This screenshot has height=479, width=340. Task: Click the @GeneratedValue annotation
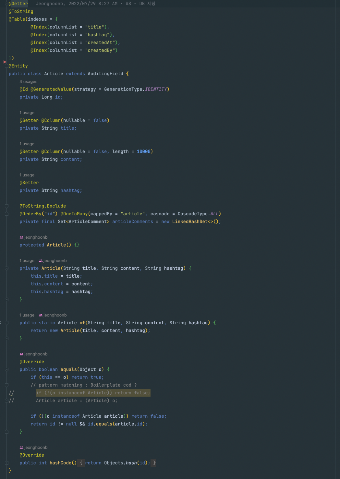(x=51, y=90)
